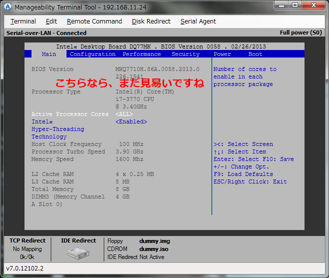Image resolution: width=329 pixels, height=278 pixels.
Task: Switch to the Configuration BIOS tab
Action: click(92, 54)
